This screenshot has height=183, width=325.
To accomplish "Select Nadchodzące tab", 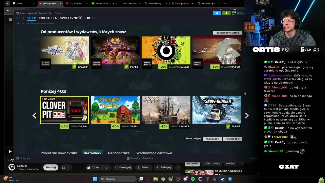I will (x=119, y=153).
